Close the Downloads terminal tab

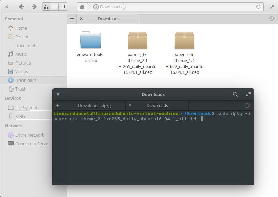[x=130, y=105]
